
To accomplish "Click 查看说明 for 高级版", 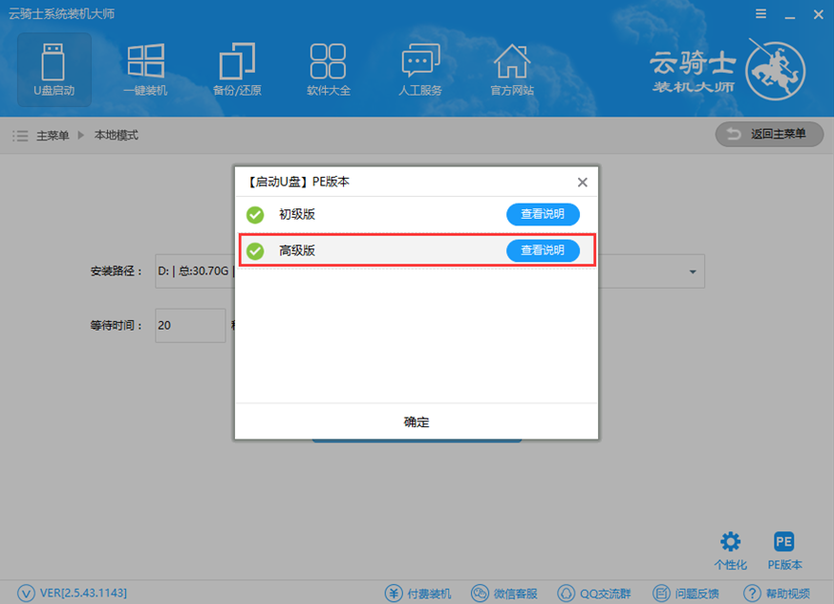I will point(543,250).
